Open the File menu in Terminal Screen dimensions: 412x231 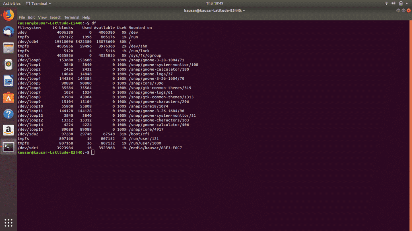pyautogui.click(x=22, y=17)
